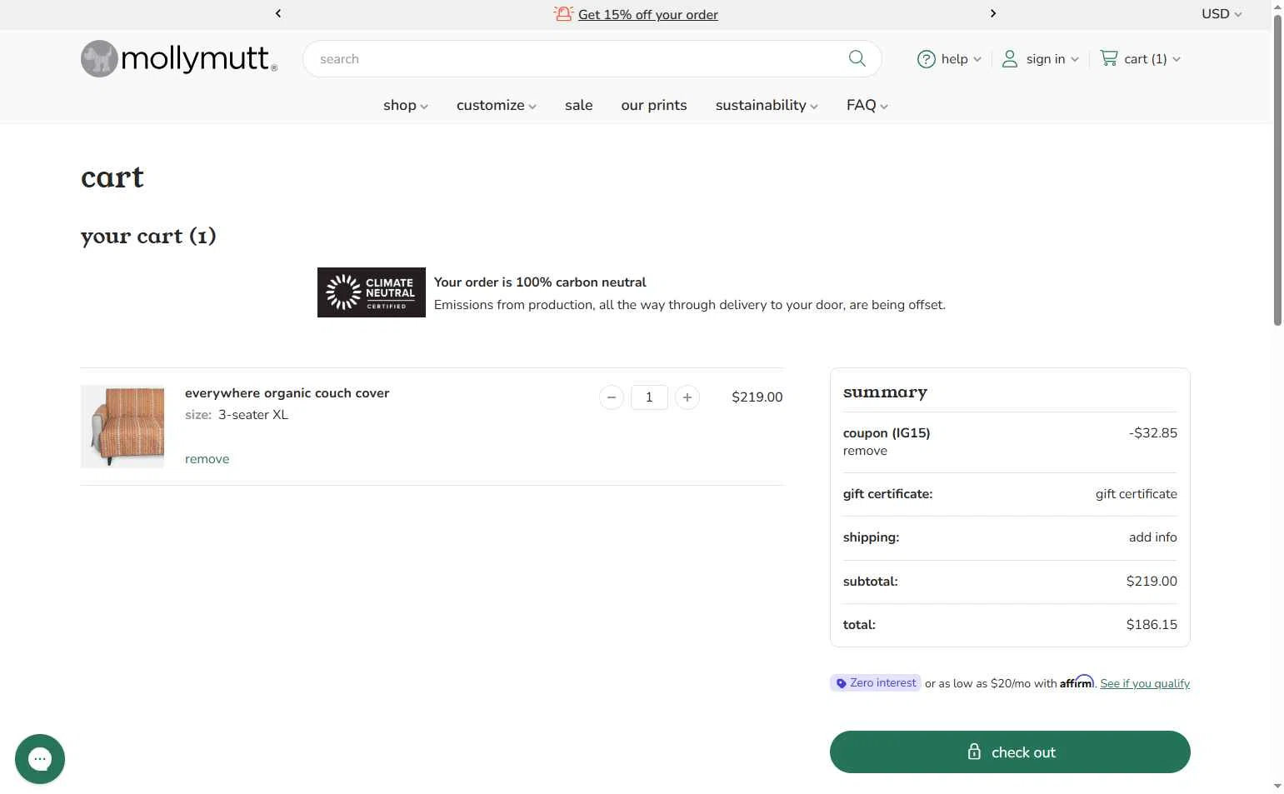Image resolution: width=1284 pixels, height=794 pixels.
Task: Click the page vertical scrollbar
Action: [1277, 171]
